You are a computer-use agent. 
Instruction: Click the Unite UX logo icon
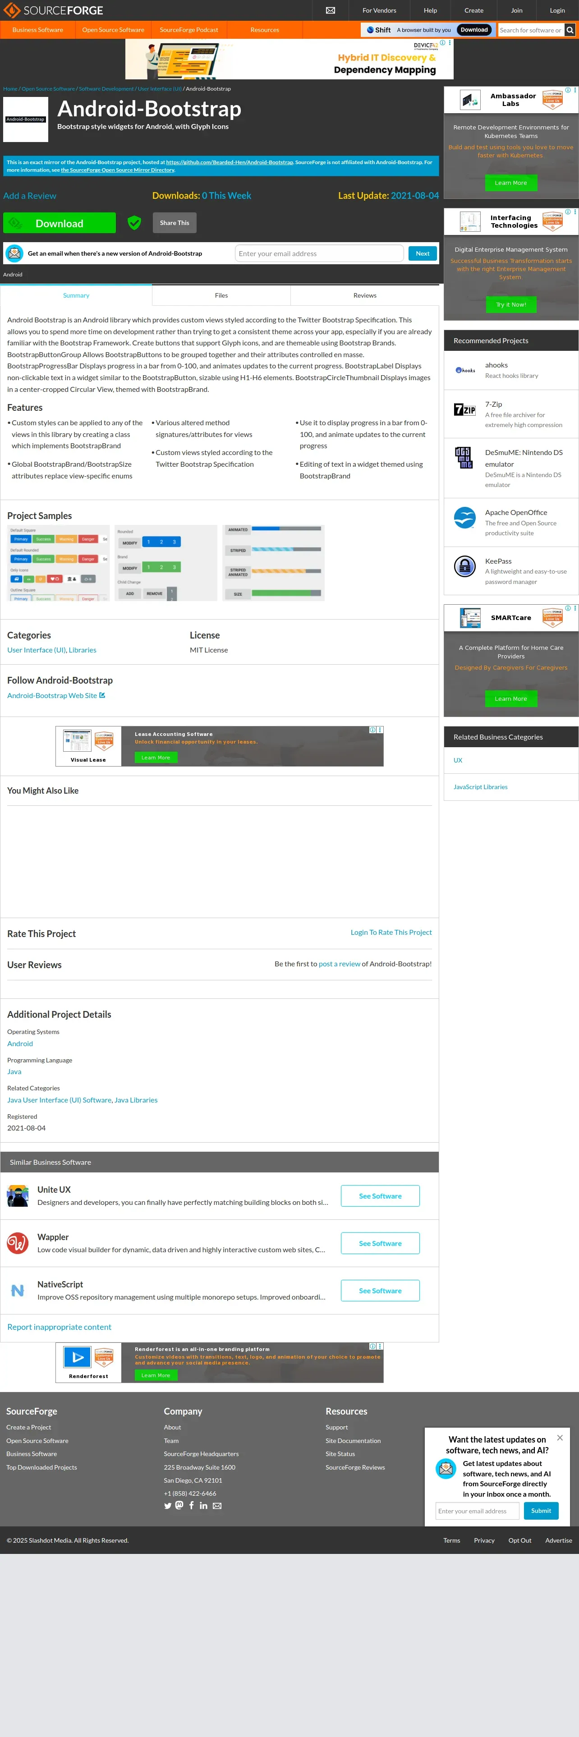click(18, 1195)
